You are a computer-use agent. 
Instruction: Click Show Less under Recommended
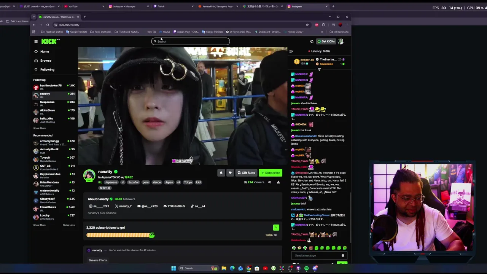click(69, 225)
